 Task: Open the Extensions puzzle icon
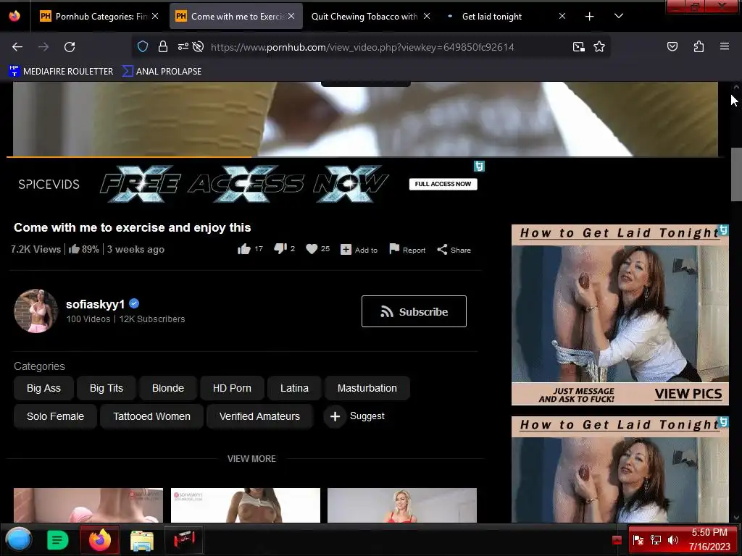point(699,46)
